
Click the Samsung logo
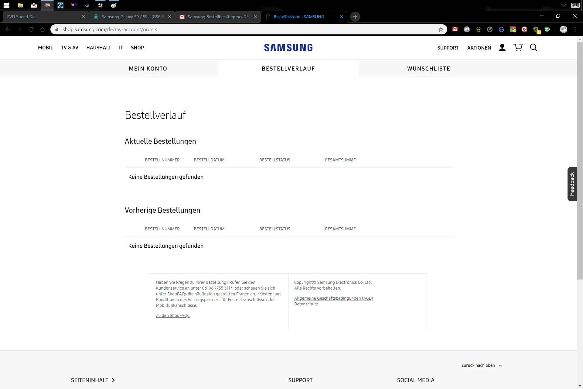click(288, 48)
